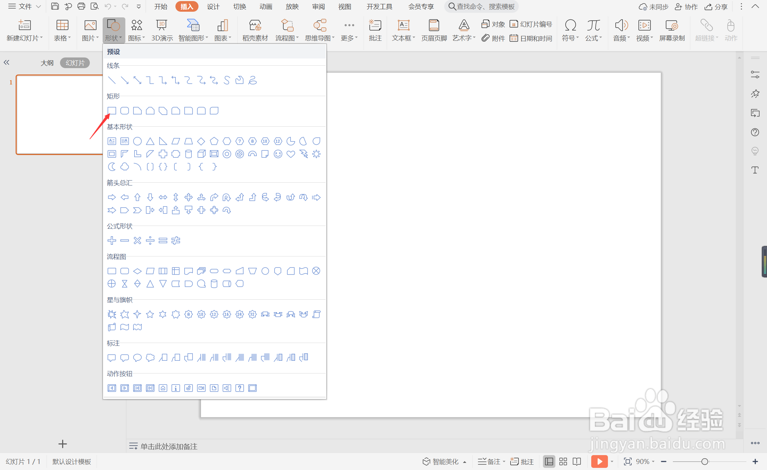
Task: Pick the straight line shape under 线条
Action: click(x=112, y=80)
